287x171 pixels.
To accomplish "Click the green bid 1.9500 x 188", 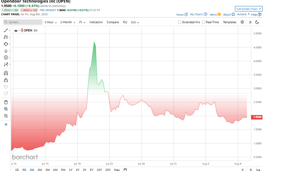I will (x=10, y=10).
